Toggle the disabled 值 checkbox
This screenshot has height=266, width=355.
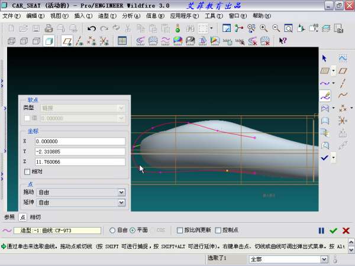pos(27,118)
